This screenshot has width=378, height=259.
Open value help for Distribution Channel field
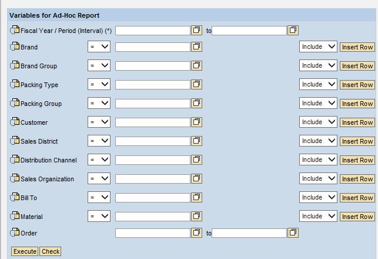pos(196,160)
